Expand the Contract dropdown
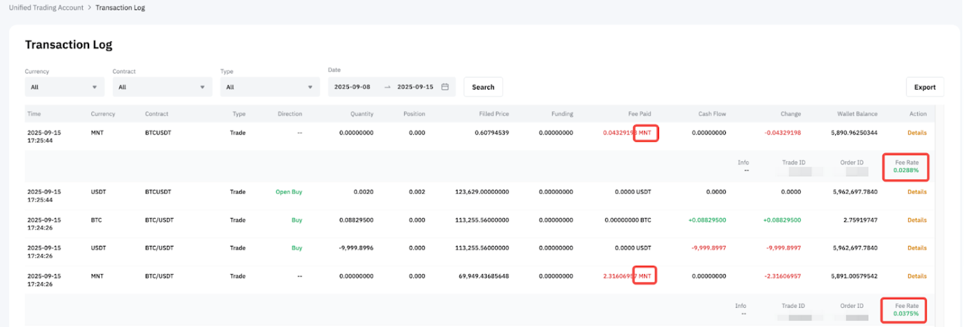The height and width of the screenshot is (327, 964). point(162,87)
